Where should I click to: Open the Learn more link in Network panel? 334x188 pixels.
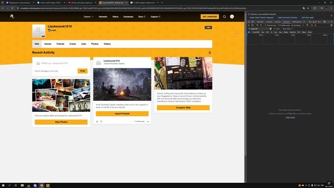[x=290, y=118]
